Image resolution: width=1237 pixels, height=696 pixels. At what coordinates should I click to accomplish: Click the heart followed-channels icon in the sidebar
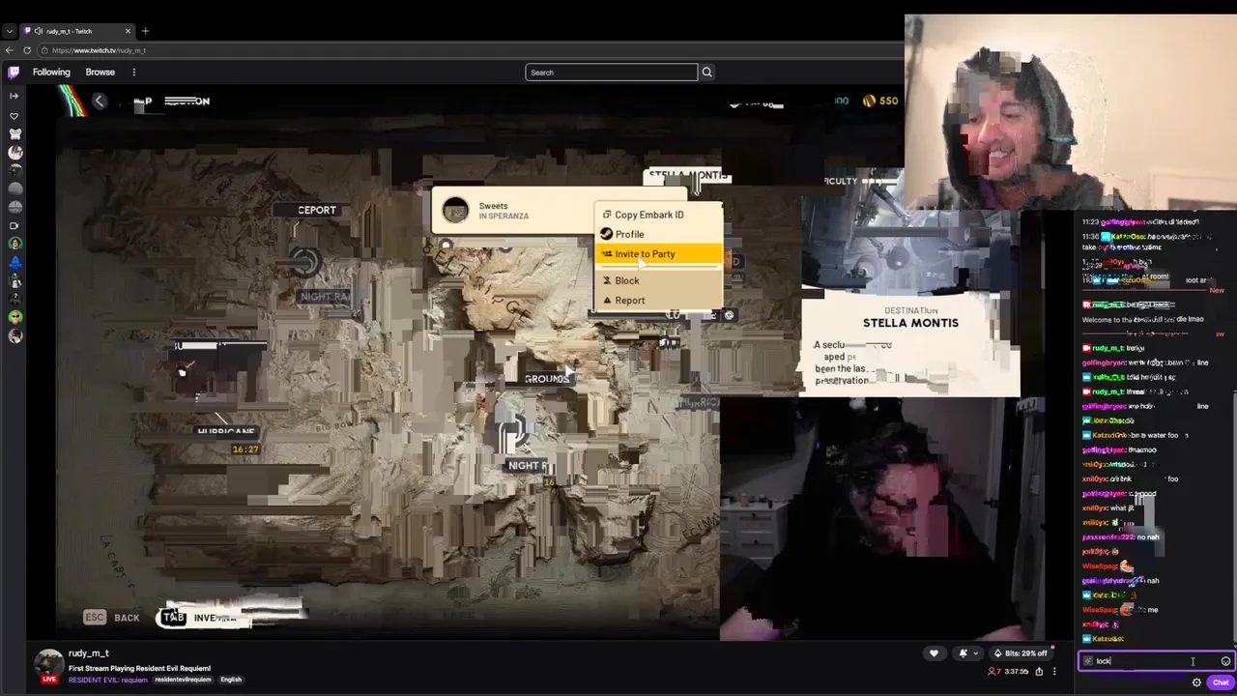point(14,116)
